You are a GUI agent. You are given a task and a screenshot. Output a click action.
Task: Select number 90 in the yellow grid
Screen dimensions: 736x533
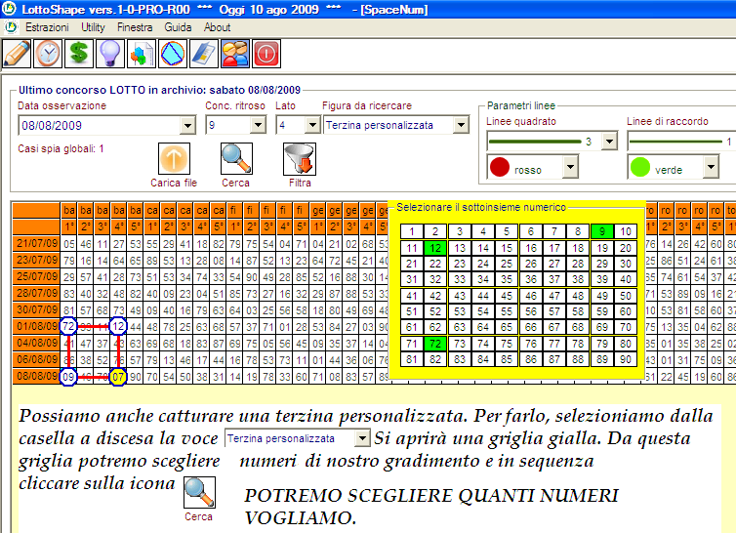click(626, 359)
